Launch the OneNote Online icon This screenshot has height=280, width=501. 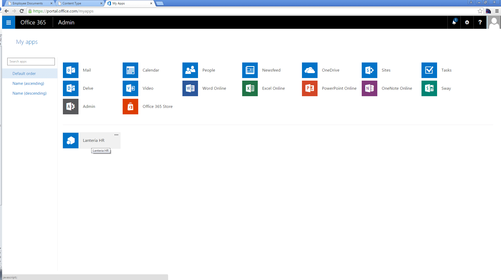(x=370, y=88)
